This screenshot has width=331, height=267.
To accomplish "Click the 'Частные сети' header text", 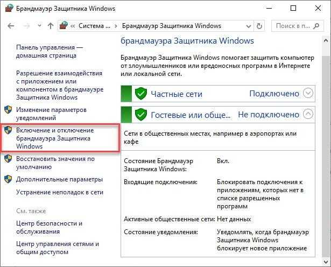I will (177, 94).
